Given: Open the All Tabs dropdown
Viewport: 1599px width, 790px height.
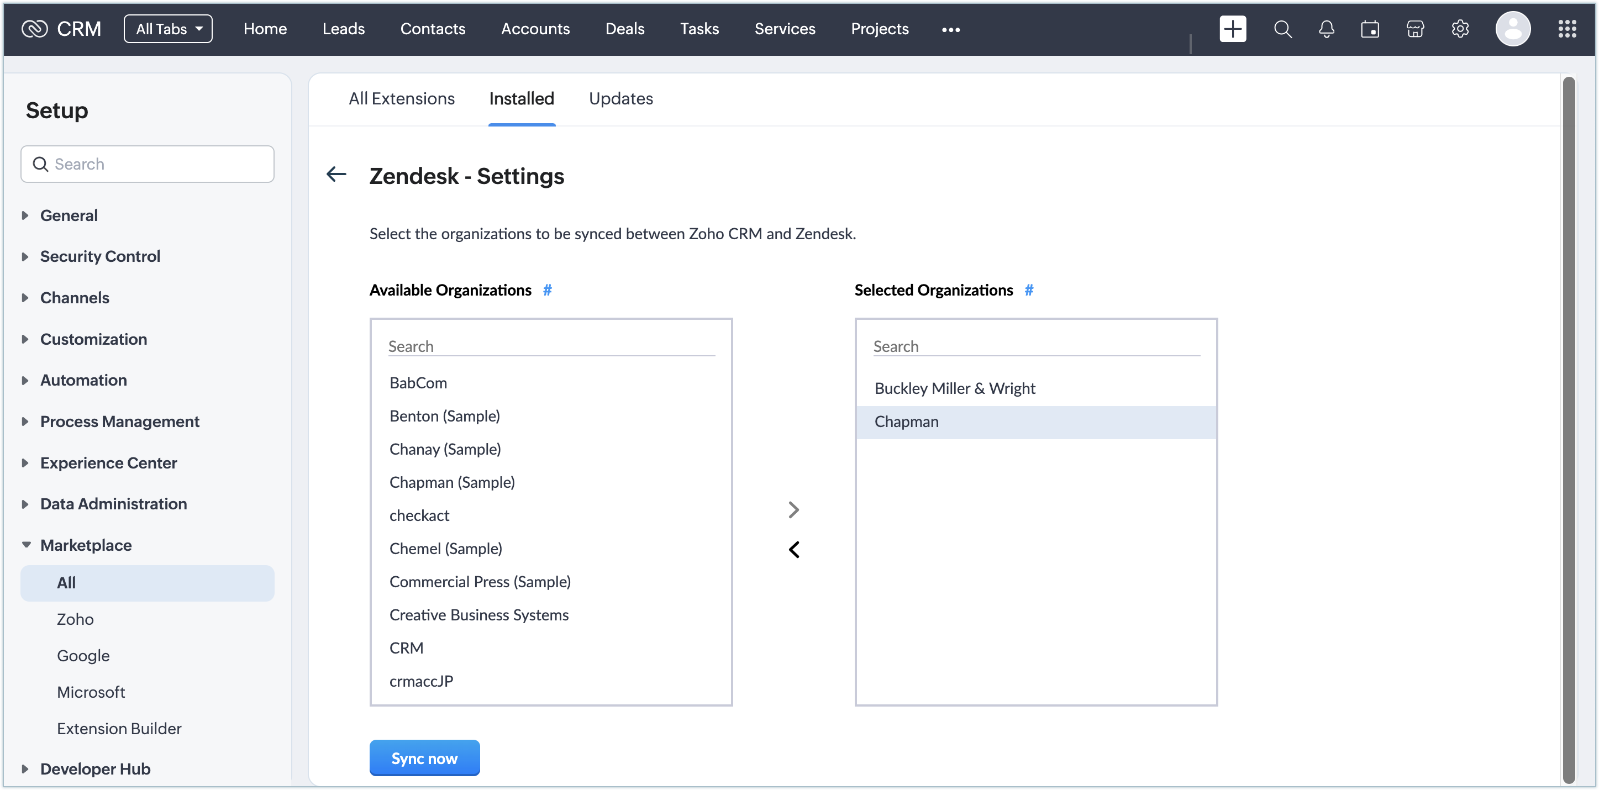Looking at the screenshot, I should [167, 29].
